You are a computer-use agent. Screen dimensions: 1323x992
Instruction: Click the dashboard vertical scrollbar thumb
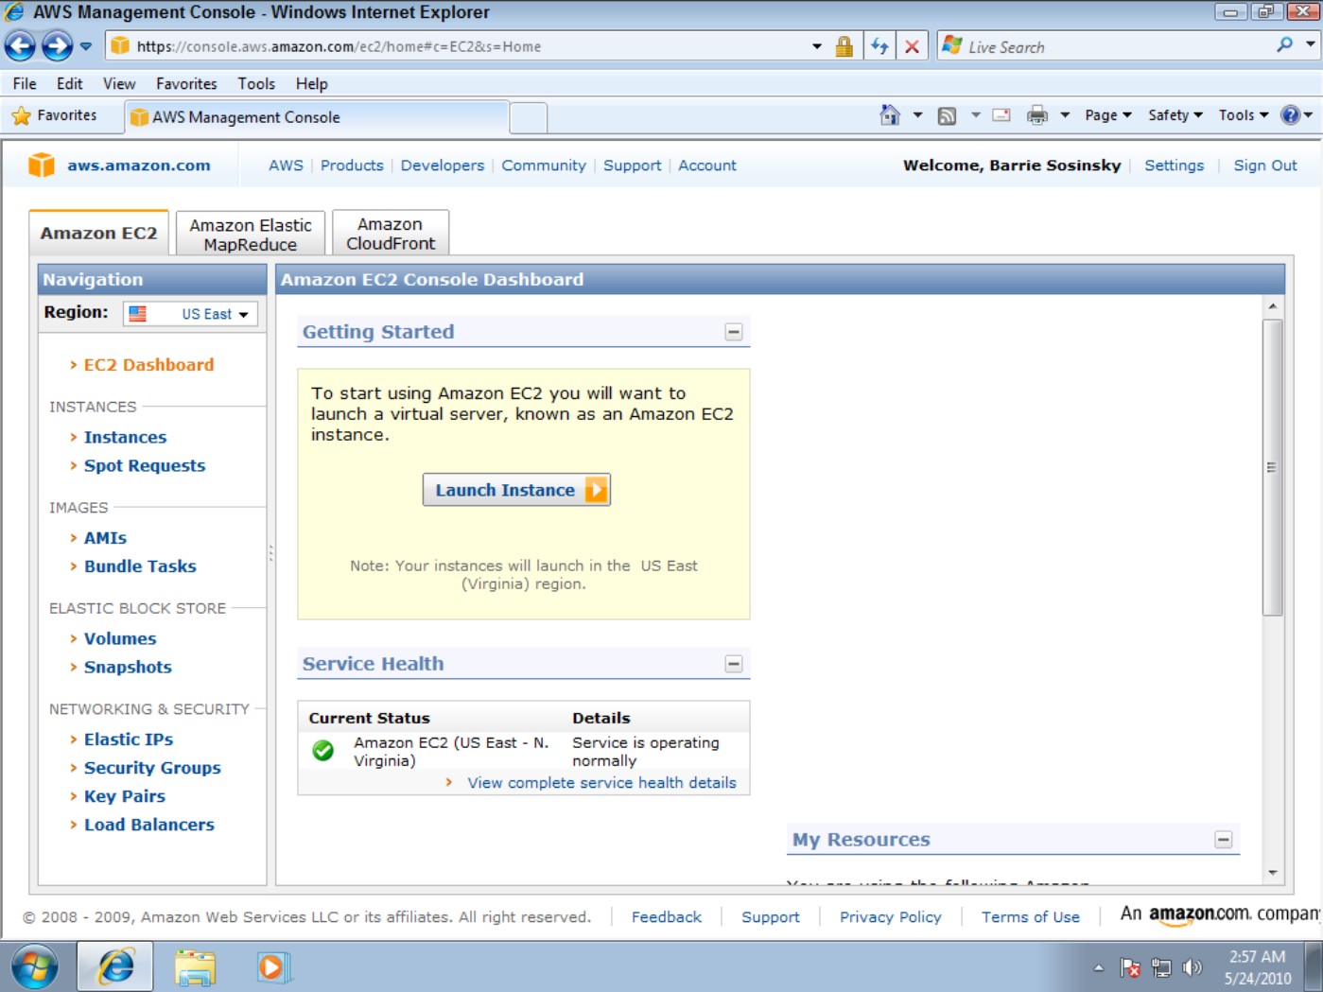pyautogui.click(x=1273, y=467)
